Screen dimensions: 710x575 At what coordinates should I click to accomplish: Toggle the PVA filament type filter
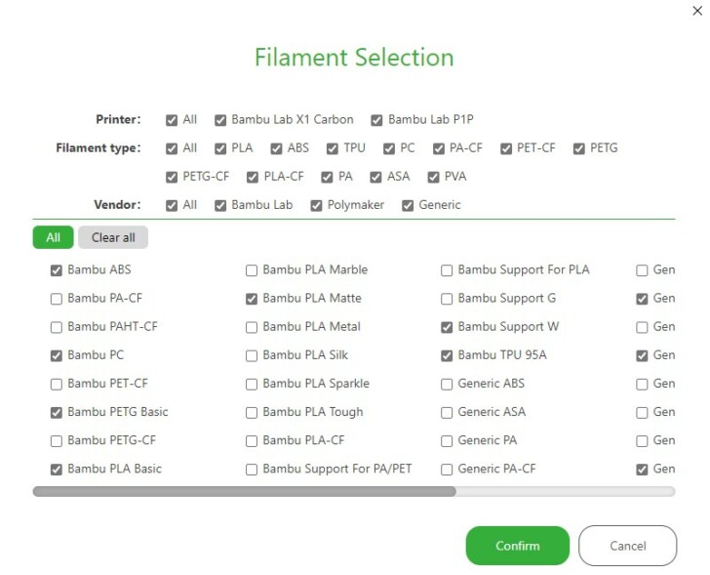click(x=434, y=177)
